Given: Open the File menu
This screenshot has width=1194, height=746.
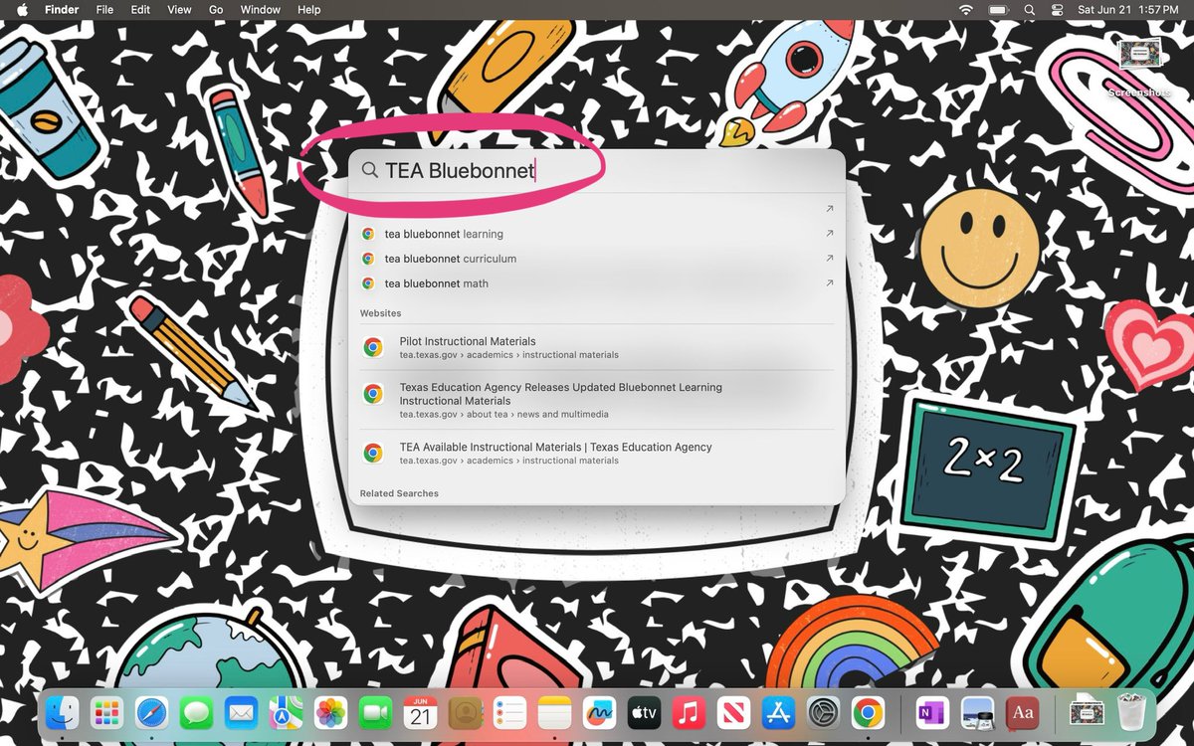Looking at the screenshot, I should click(x=104, y=9).
